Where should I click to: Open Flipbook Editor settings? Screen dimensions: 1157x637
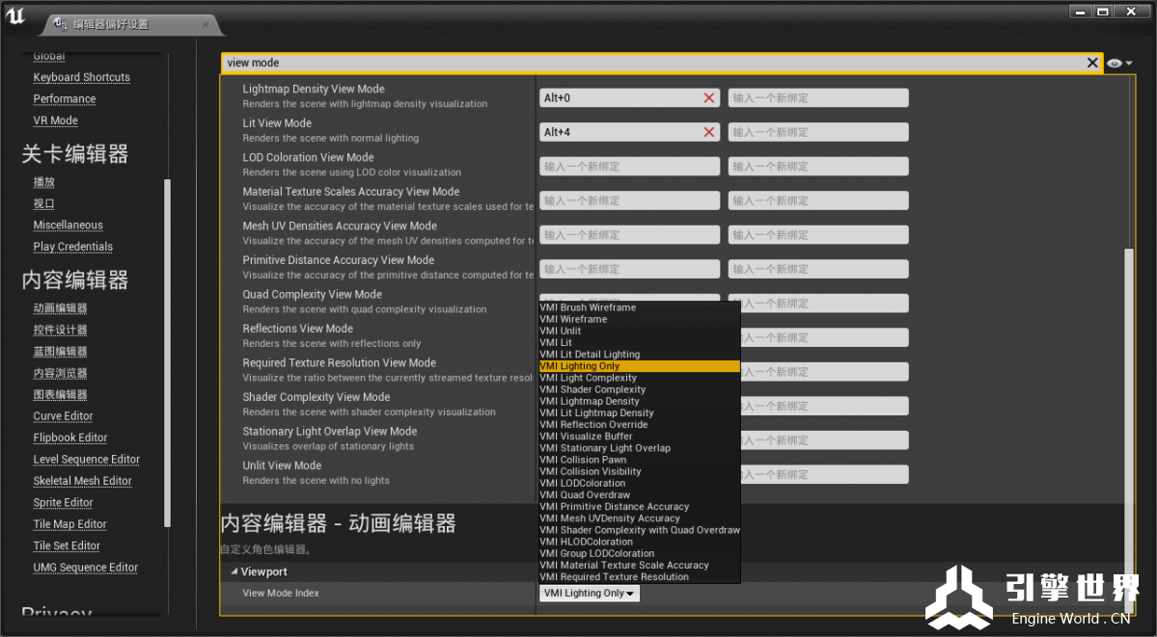click(x=70, y=438)
